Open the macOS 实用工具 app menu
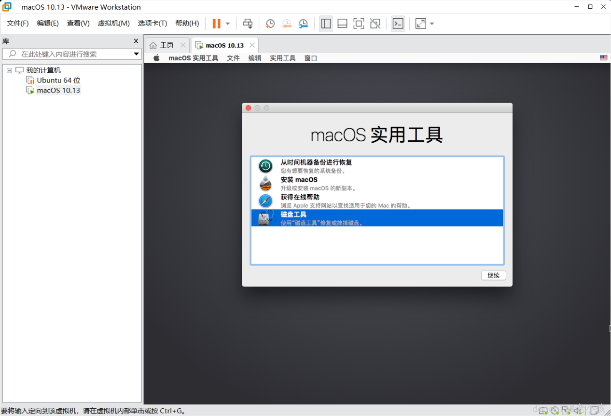 click(193, 58)
